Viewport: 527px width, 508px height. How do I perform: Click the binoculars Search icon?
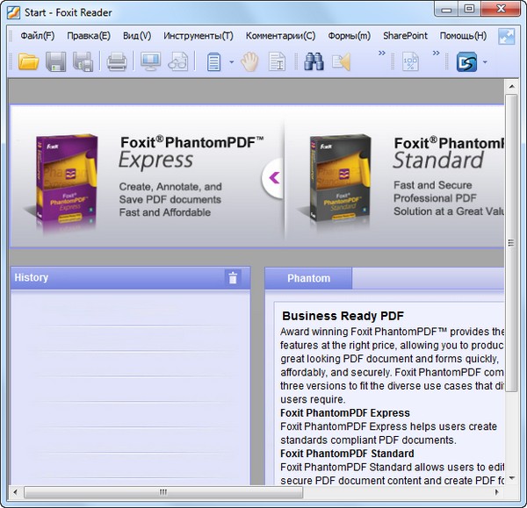pos(314,61)
